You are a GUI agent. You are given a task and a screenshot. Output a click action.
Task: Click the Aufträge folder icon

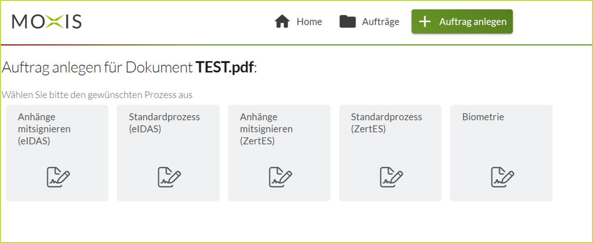pyautogui.click(x=348, y=22)
